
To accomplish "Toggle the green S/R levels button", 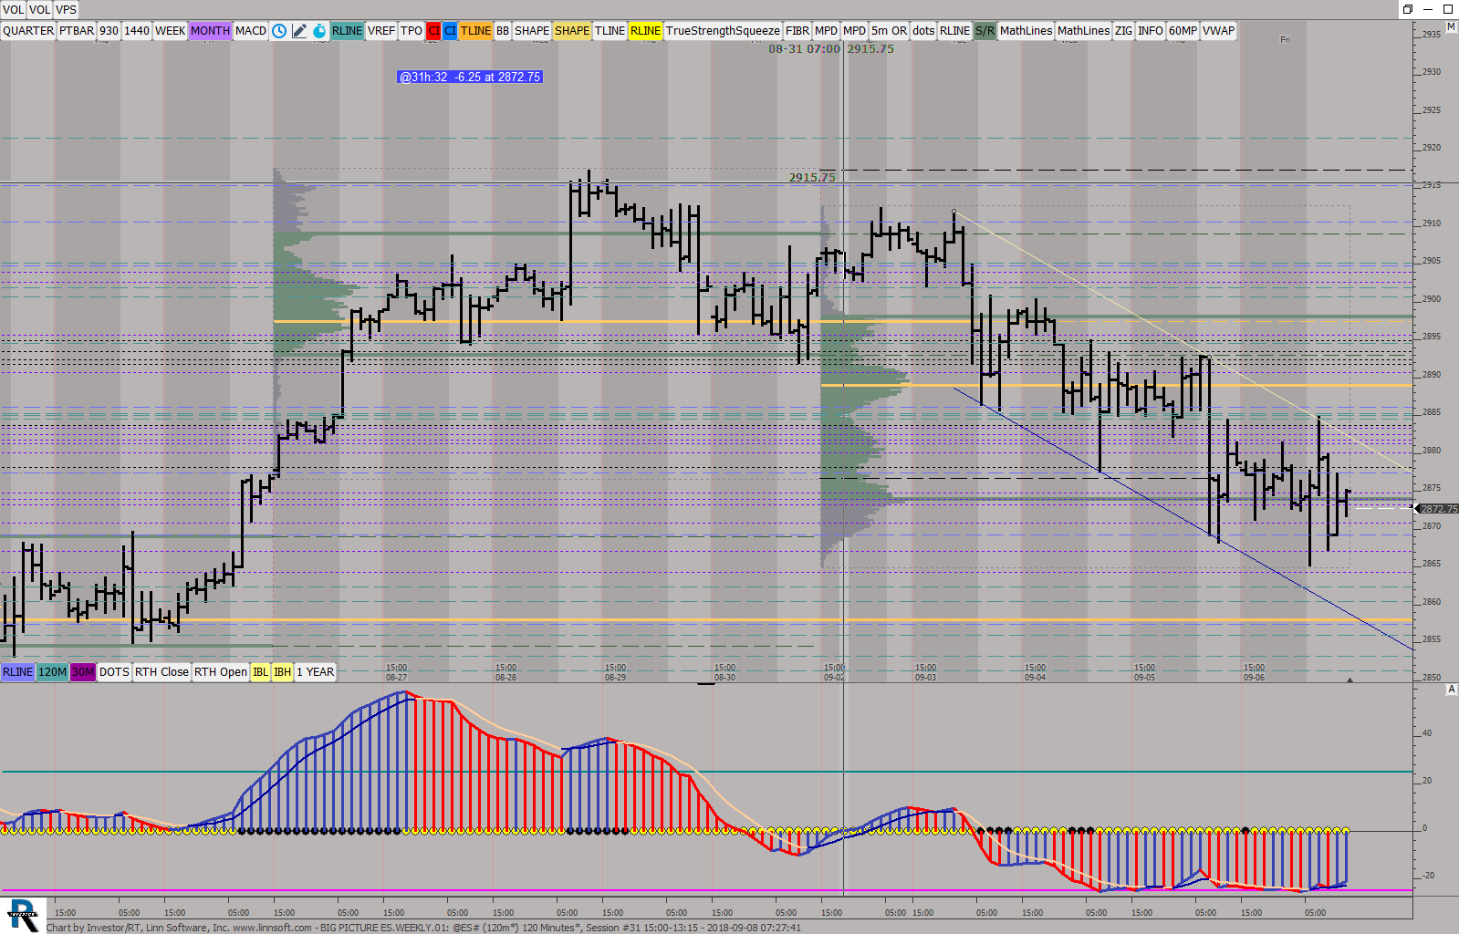I will coord(985,31).
